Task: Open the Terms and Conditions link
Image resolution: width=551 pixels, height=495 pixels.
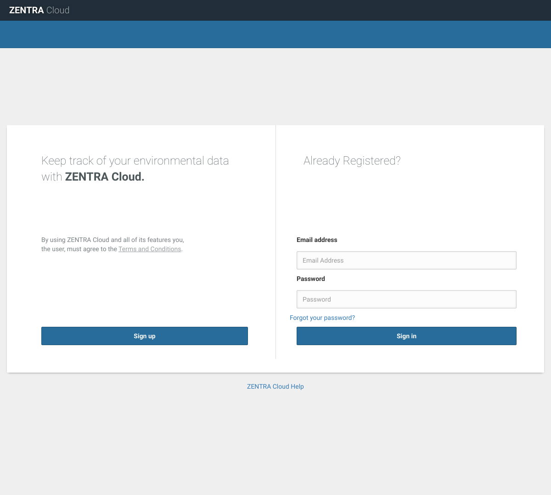Action: click(x=150, y=249)
